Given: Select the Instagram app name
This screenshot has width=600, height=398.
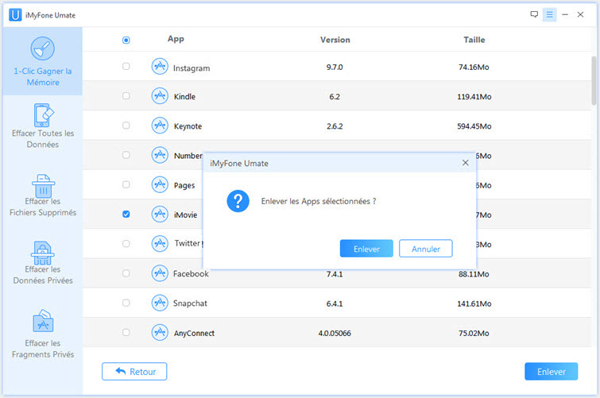Looking at the screenshot, I should (192, 68).
